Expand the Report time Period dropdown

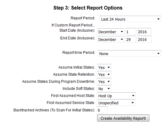(129, 54)
